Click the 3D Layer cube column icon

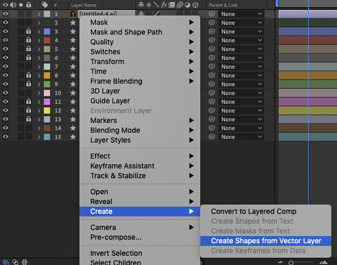click(x=196, y=5)
